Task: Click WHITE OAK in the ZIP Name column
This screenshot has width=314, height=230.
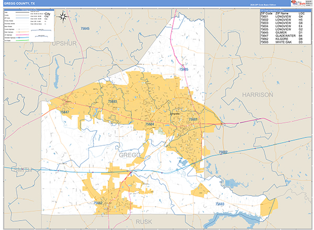Action: (283, 42)
